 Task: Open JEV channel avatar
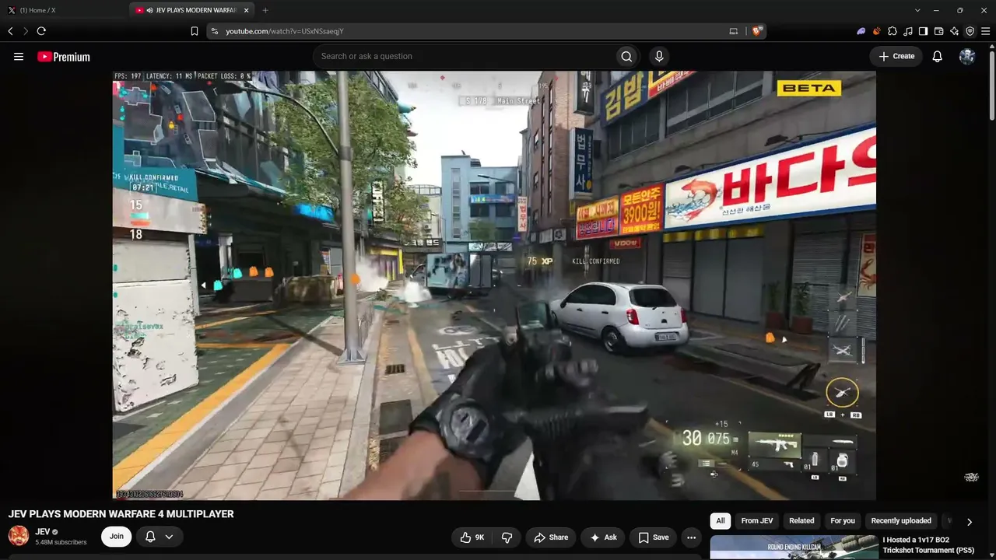point(19,536)
